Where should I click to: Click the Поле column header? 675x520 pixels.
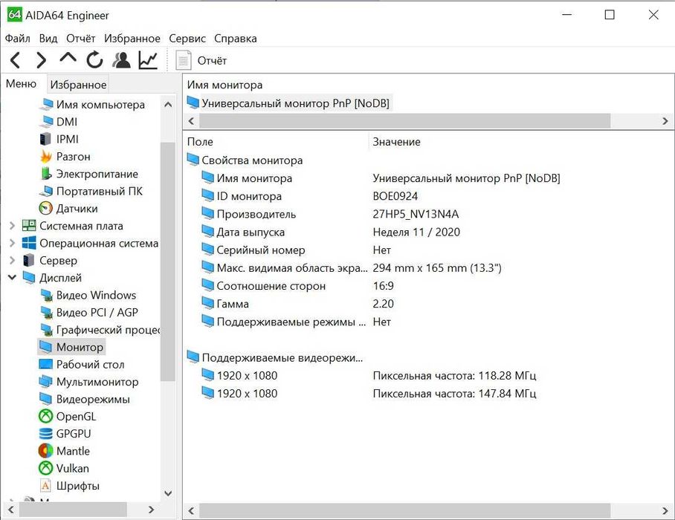[200, 141]
